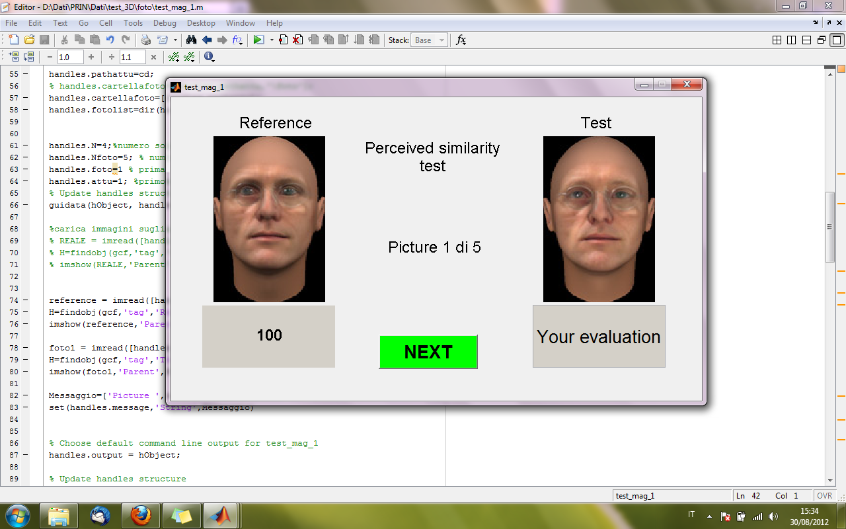Viewport: 846px width, 529px height.
Task: Open a file with the folder icon
Action: [28, 40]
